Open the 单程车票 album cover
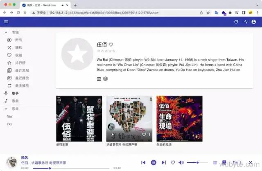 coord(79,119)
